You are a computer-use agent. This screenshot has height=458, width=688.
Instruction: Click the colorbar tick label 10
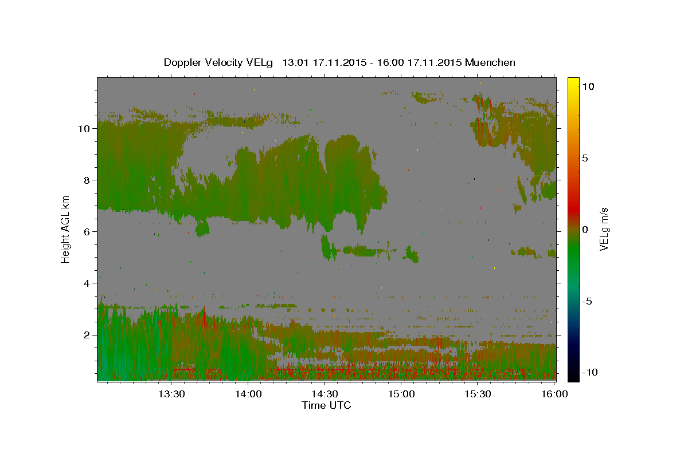pos(588,86)
